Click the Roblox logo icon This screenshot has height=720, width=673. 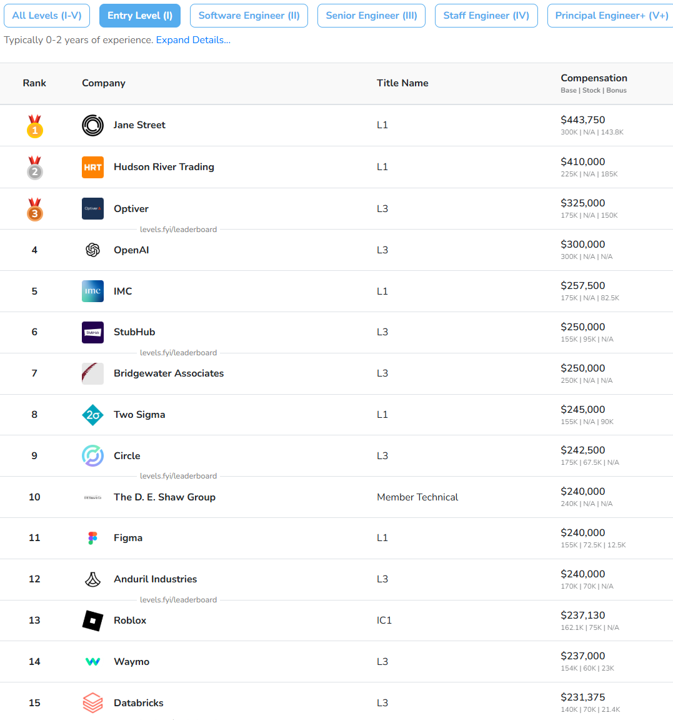(x=92, y=621)
